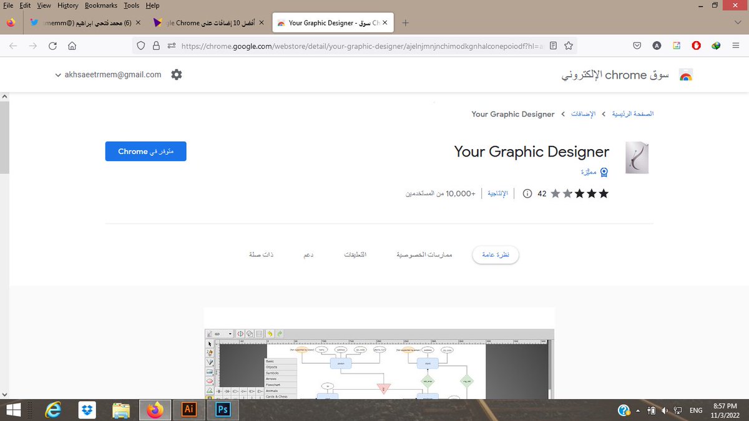Click the battery power tray icon
Image resolution: width=749 pixels, height=421 pixels.
(652, 410)
